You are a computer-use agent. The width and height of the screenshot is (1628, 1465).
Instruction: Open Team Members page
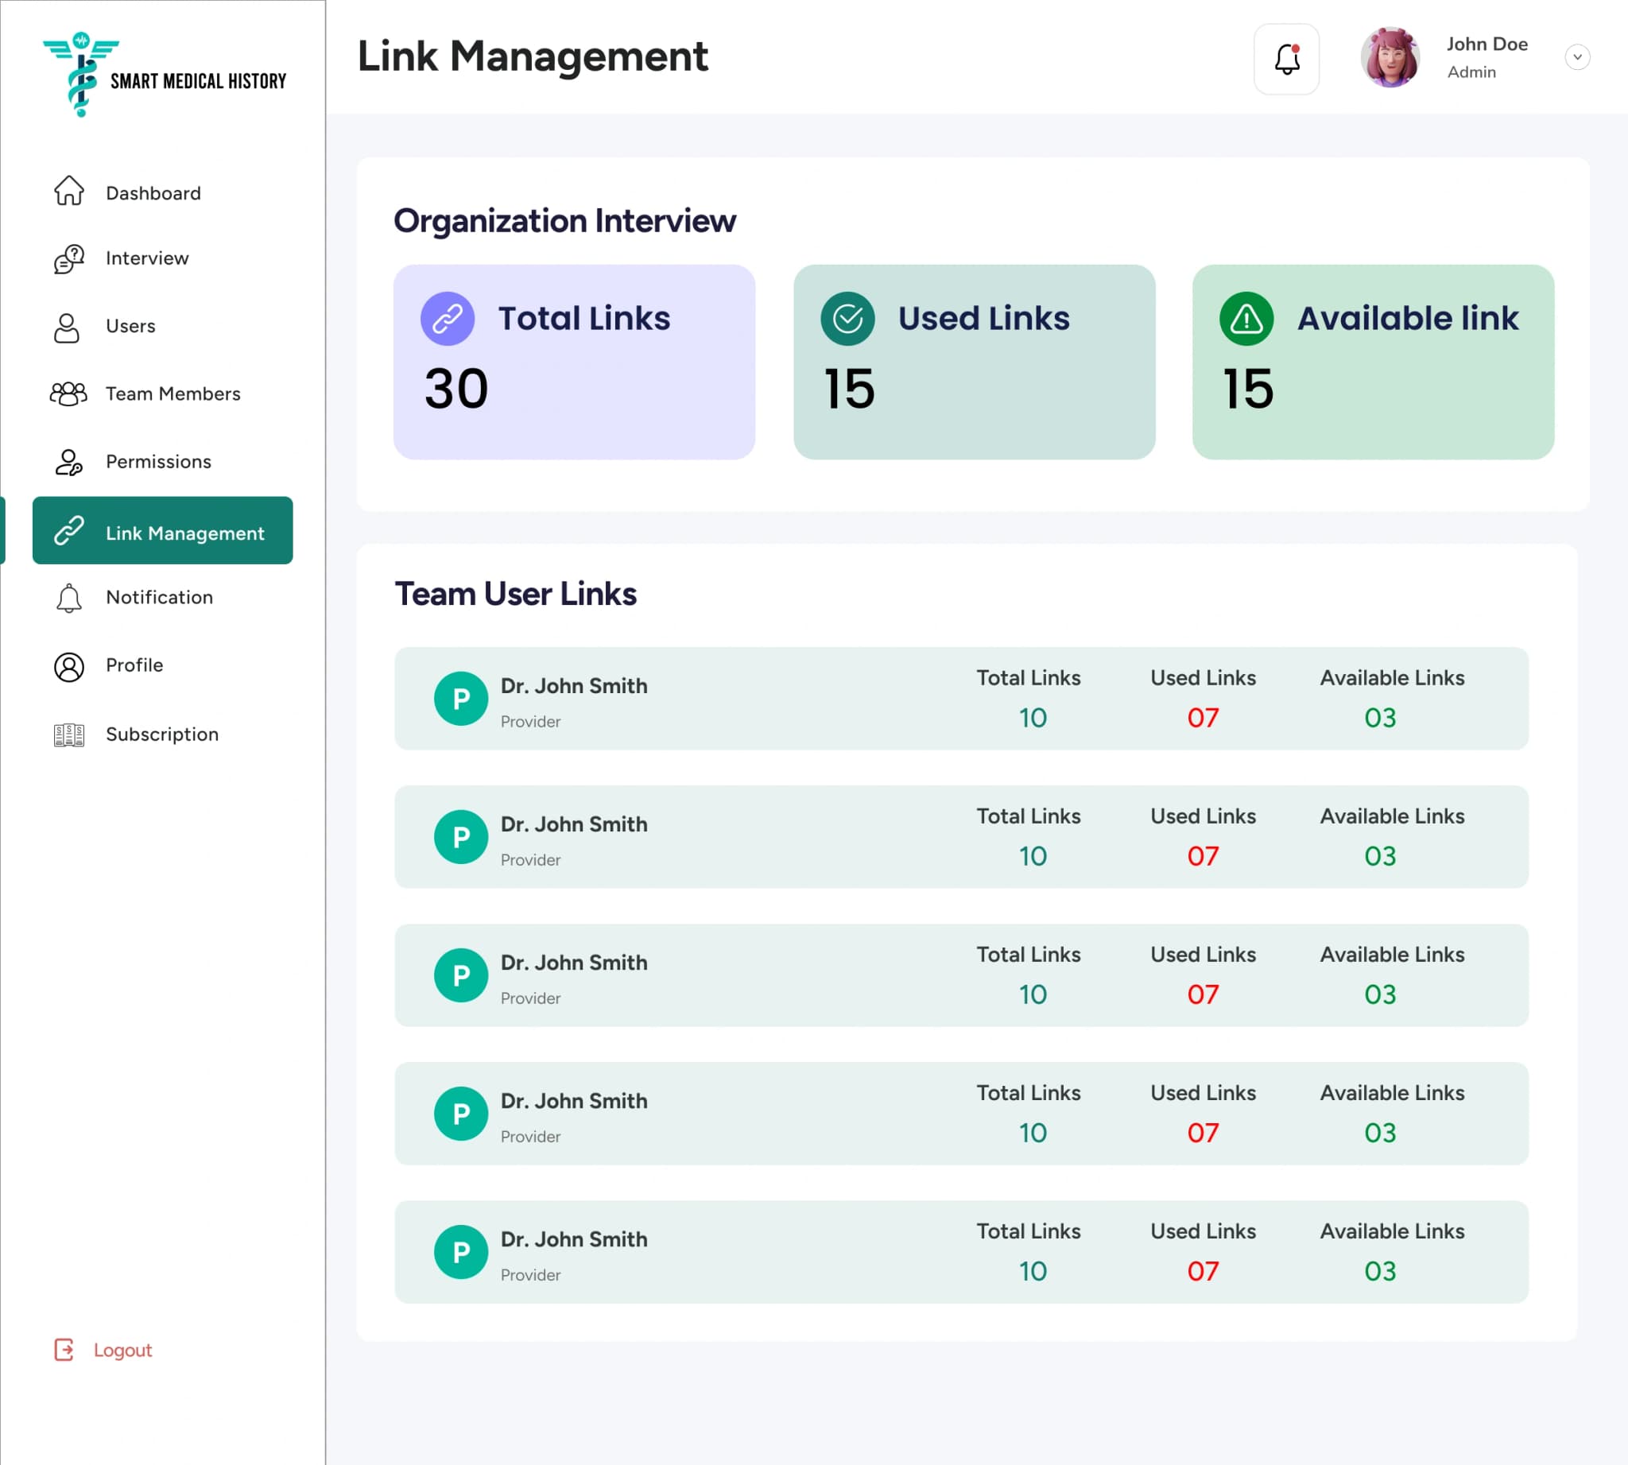[x=173, y=393]
